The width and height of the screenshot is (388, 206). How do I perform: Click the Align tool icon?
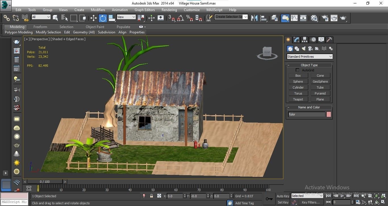pos(264,18)
